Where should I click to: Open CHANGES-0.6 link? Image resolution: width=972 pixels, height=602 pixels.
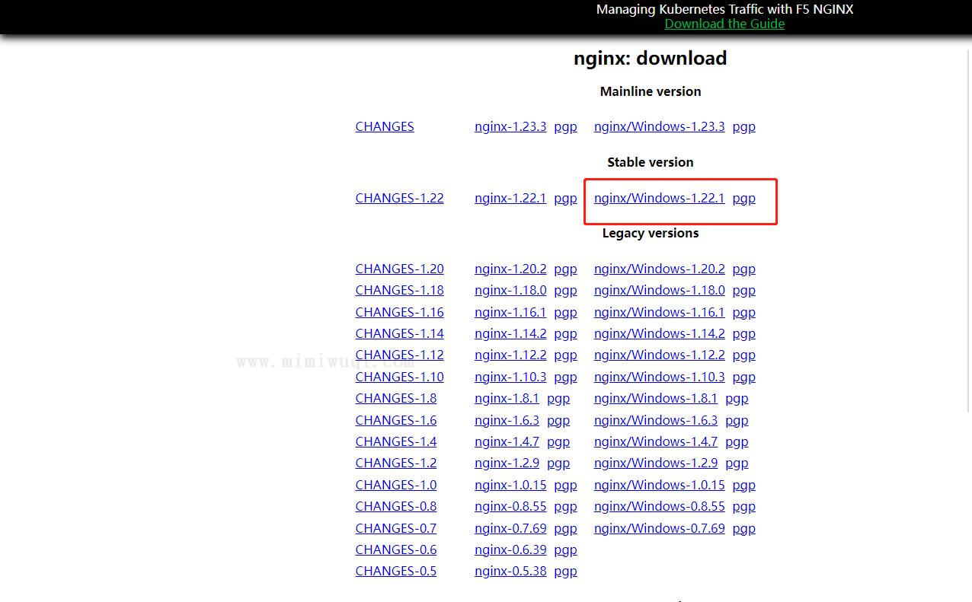(395, 549)
